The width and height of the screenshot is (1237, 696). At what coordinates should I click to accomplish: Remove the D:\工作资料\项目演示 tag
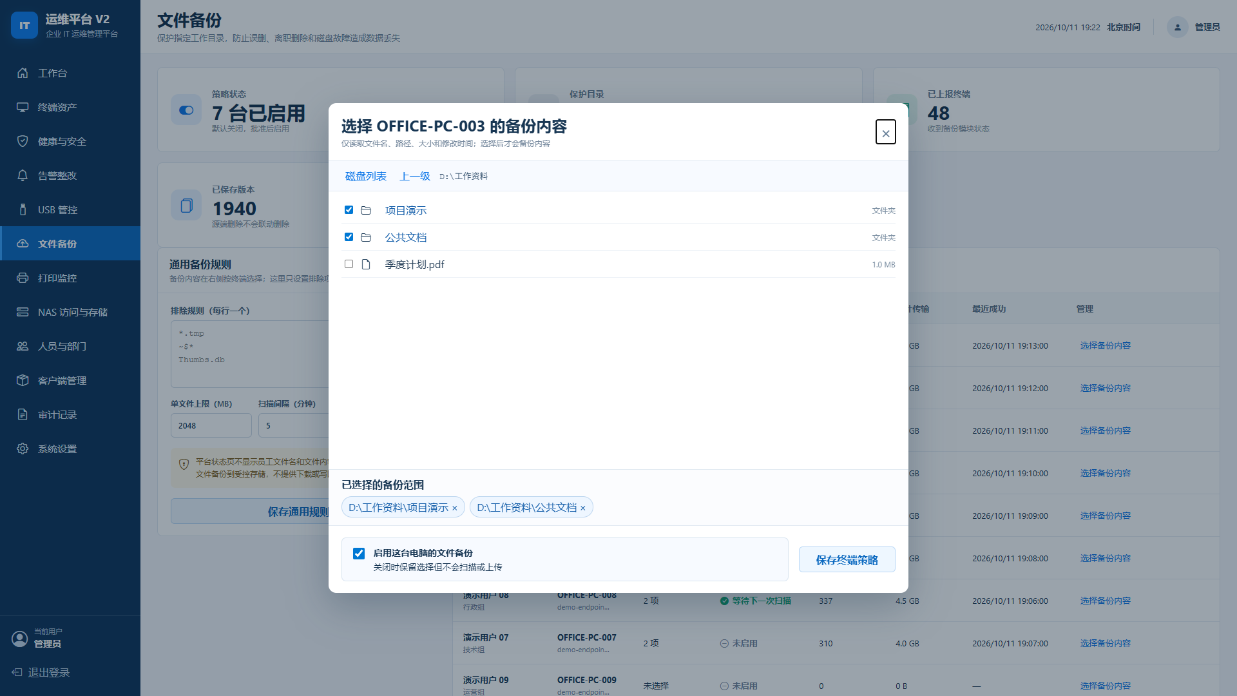(454, 508)
